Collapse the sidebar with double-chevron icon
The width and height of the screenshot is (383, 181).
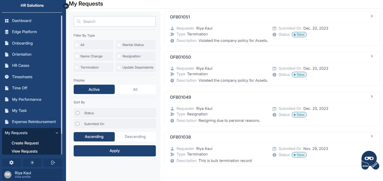66,6
